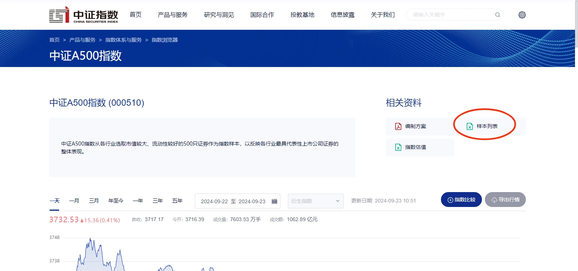Click the 今开 value 3716.39
The image size is (578, 271).
coord(194,219)
